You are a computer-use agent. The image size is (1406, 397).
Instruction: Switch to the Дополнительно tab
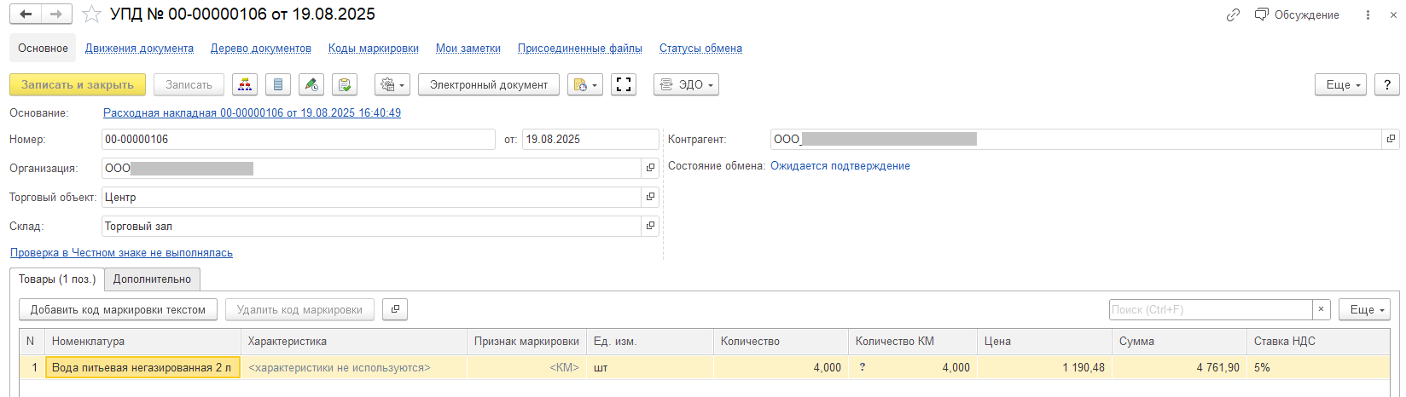[153, 279]
